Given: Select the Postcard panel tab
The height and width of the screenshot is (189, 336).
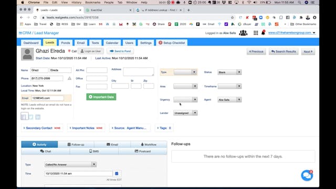Looking at the screenshot, I should [143, 151].
